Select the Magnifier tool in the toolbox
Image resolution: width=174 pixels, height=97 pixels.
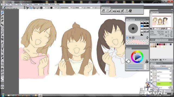[x=2, y=72]
